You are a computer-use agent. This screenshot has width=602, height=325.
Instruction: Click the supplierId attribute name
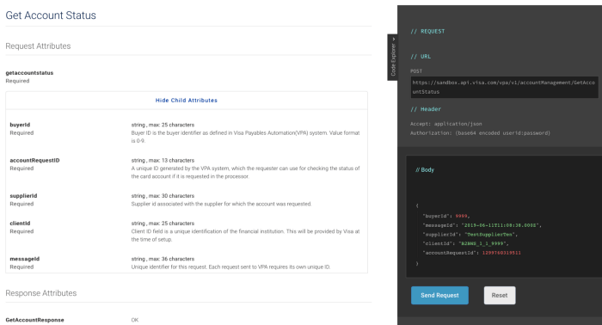coord(23,196)
